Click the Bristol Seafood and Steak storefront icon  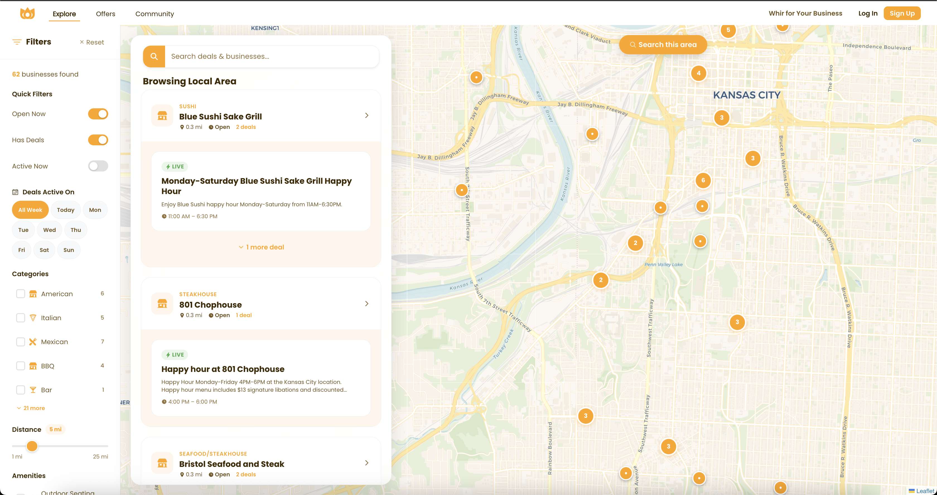coord(162,463)
